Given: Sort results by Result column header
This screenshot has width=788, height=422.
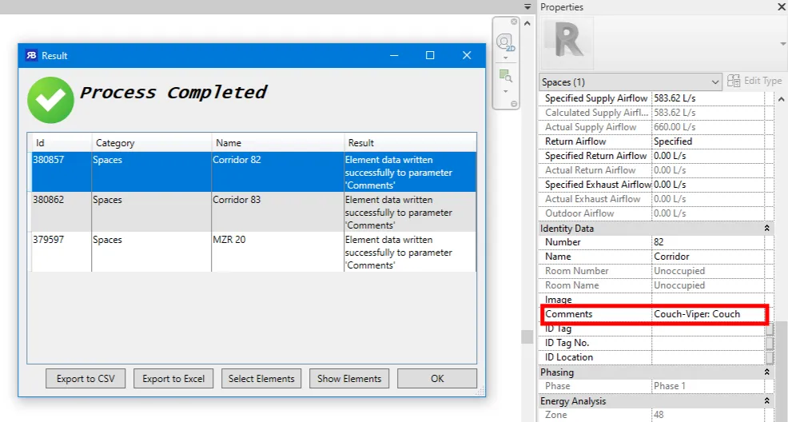Looking at the screenshot, I should click(410, 143).
